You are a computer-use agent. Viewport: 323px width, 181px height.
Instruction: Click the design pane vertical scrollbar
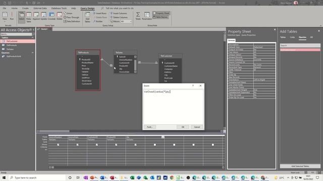(x=225, y=80)
